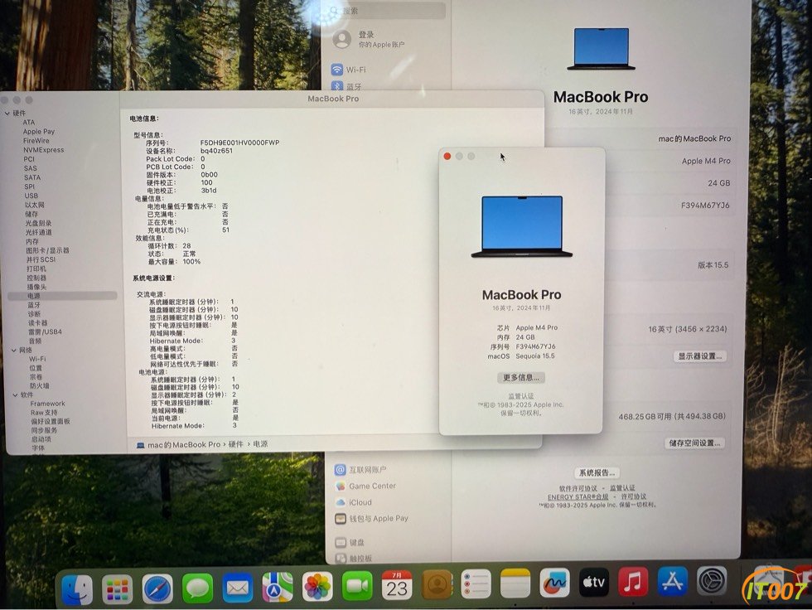Open Contacts app in Dock
Image resolution: width=812 pixels, height=610 pixels.
coord(437,584)
